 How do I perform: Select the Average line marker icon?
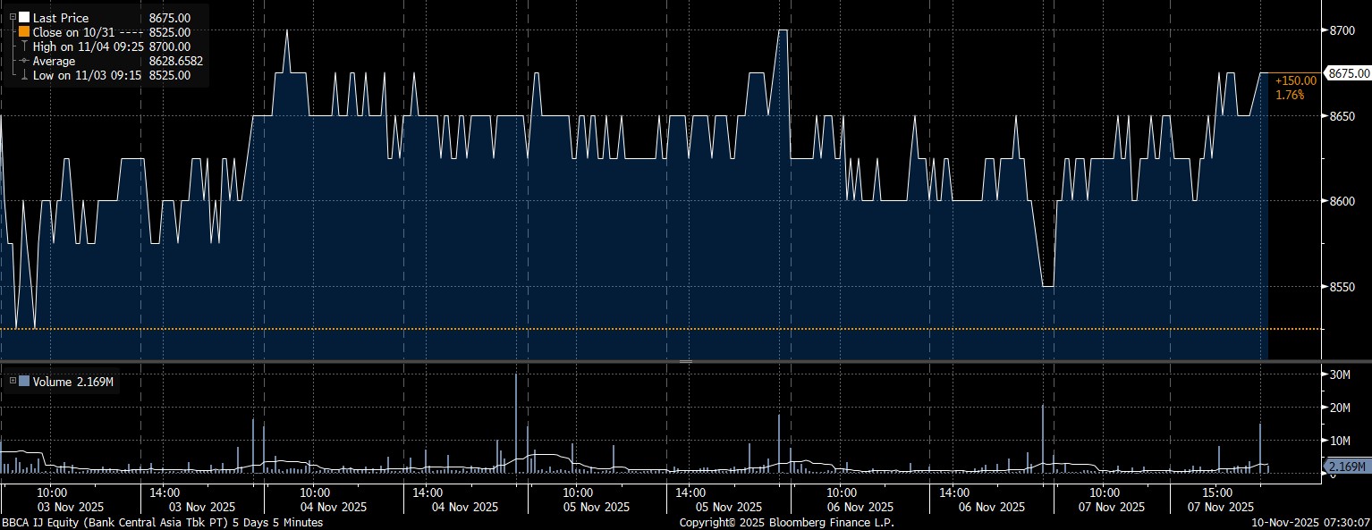[24, 61]
